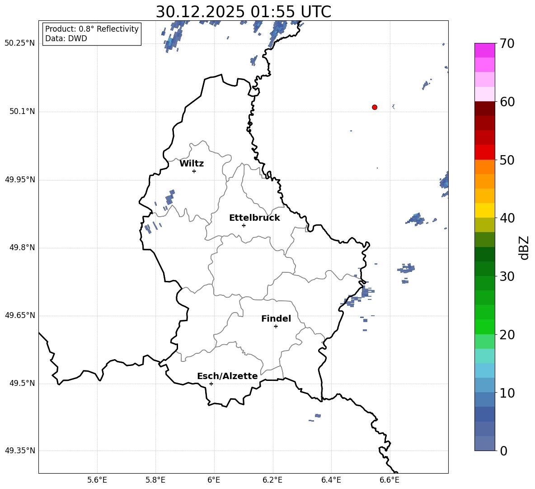
Task: Click the 5.6°E longitude label
Action: tap(97, 480)
